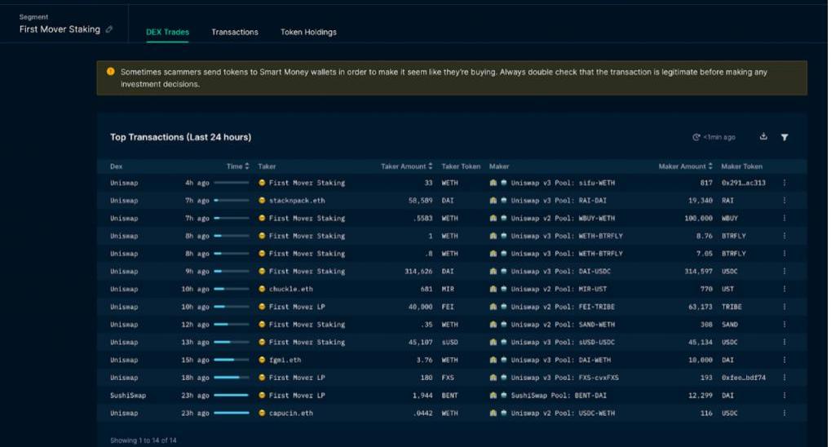Click the capucin.eth taker link
Viewport: 831px width, 447px height.
(290, 414)
